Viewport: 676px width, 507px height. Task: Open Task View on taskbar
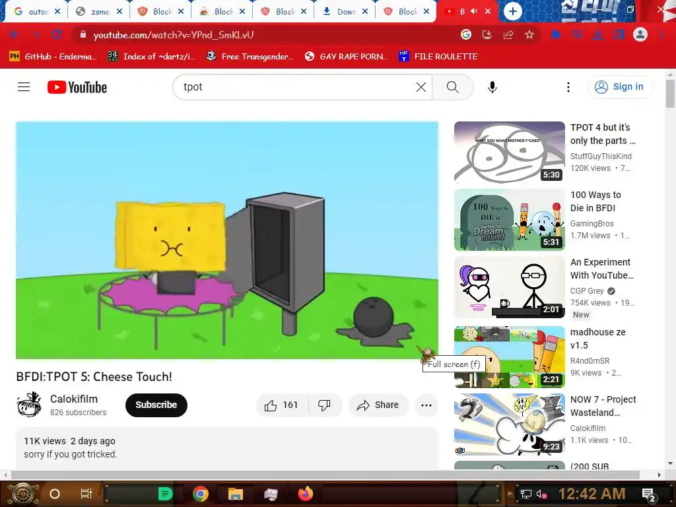tap(86, 494)
